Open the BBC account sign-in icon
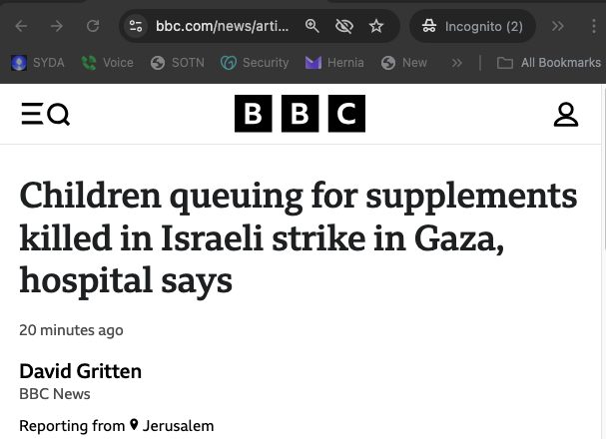The height and width of the screenshot is (439, 606). [x=566, y=115]
